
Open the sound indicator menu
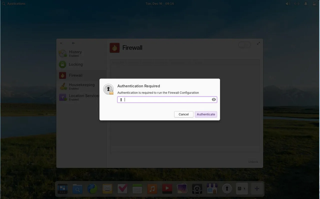[x=288, y=3]
